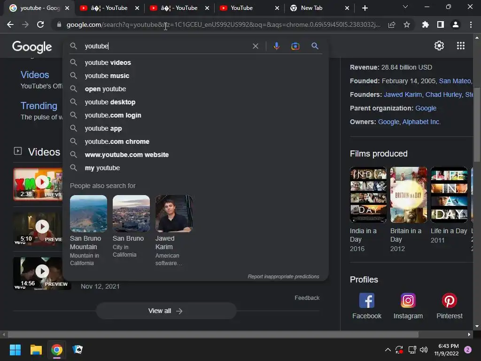Show hidden system tray icons

tap(388, 350)
